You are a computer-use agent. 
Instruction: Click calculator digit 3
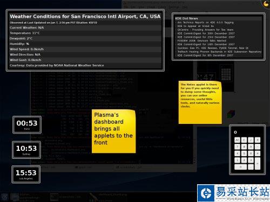[x=251, y=160]
